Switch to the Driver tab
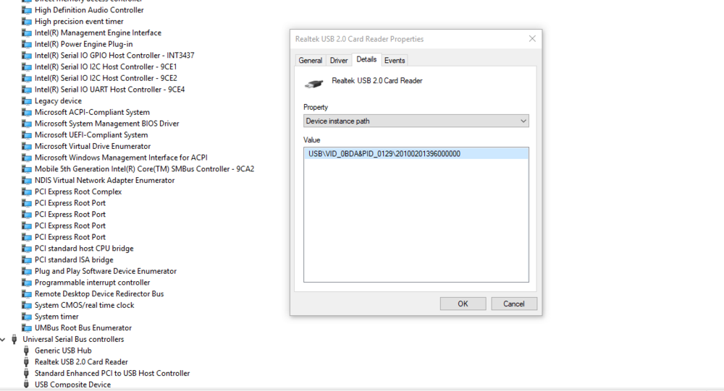The height and width of the screenshot is (391, 724). tap(339, 61)
